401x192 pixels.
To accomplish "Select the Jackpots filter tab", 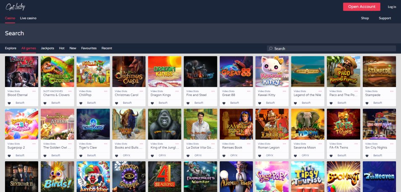I will click(47, 48).
